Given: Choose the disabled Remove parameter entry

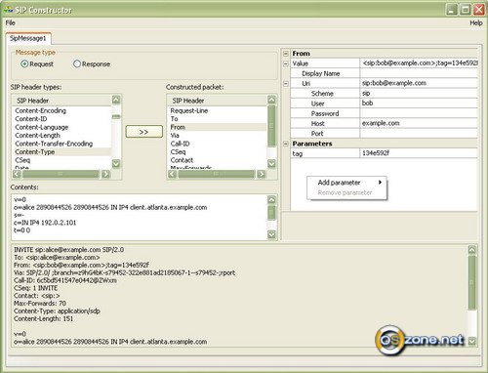Looking at the screenshot, I should (x=346, y=192).
